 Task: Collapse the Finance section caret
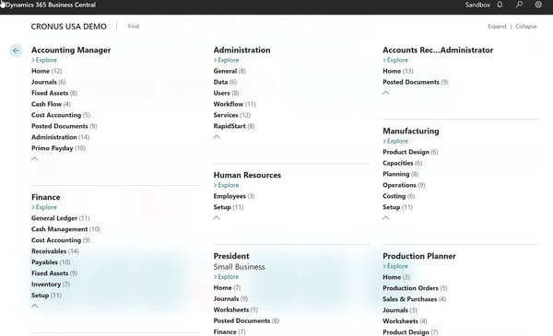pos(35,306)
